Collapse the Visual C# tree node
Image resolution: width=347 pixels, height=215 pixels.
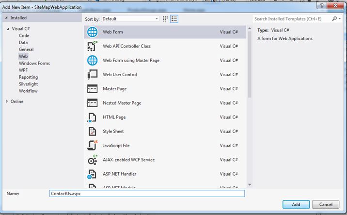(8, 29)
